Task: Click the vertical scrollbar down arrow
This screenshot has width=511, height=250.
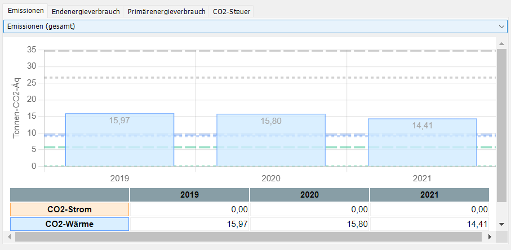Action: (501, 224)
